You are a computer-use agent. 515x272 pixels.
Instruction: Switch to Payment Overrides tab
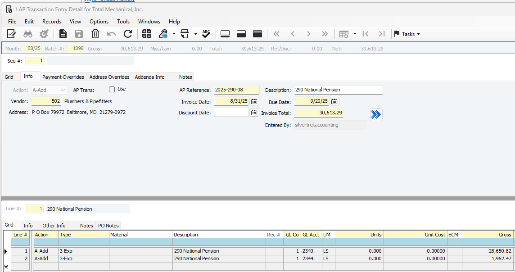(63, 77)
